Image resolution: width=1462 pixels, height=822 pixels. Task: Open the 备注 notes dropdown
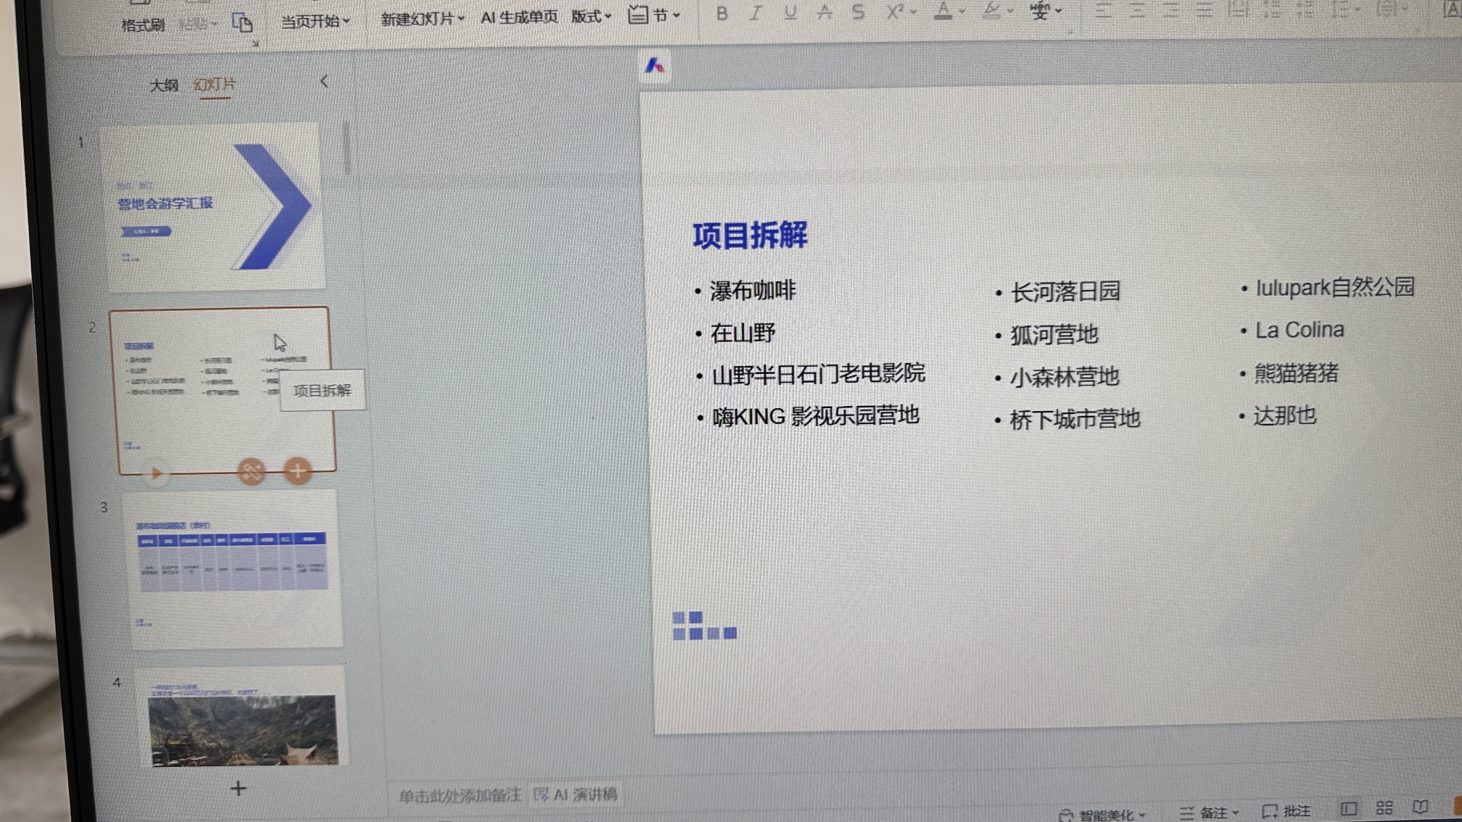click(x=1209, y=813)
